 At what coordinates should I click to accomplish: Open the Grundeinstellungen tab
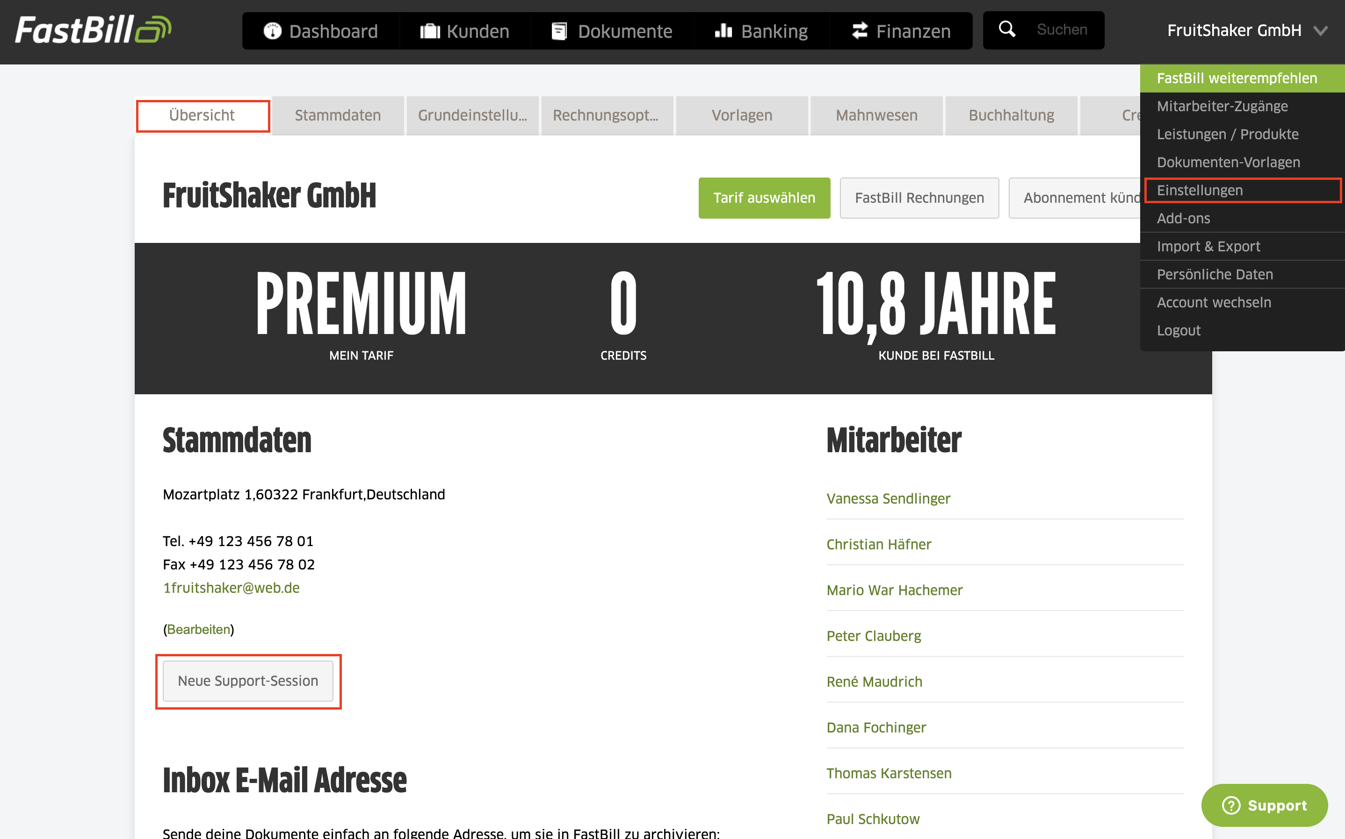pos(473,115)
